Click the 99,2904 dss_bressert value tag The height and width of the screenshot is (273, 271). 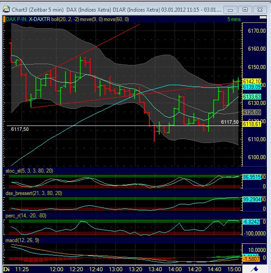click(252, 199)
